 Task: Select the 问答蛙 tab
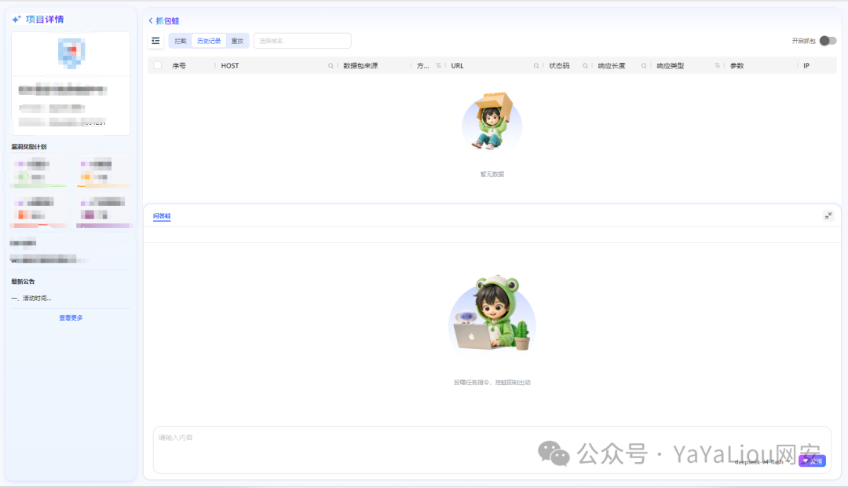[162, 216]
